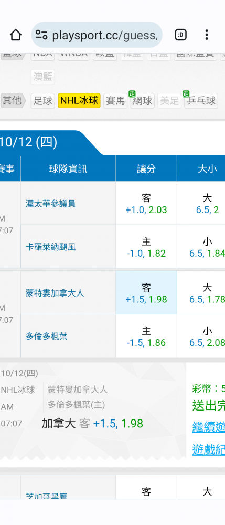225x525 pixels.
Task: Tap the browser home icon
Action: pos(16,35)
